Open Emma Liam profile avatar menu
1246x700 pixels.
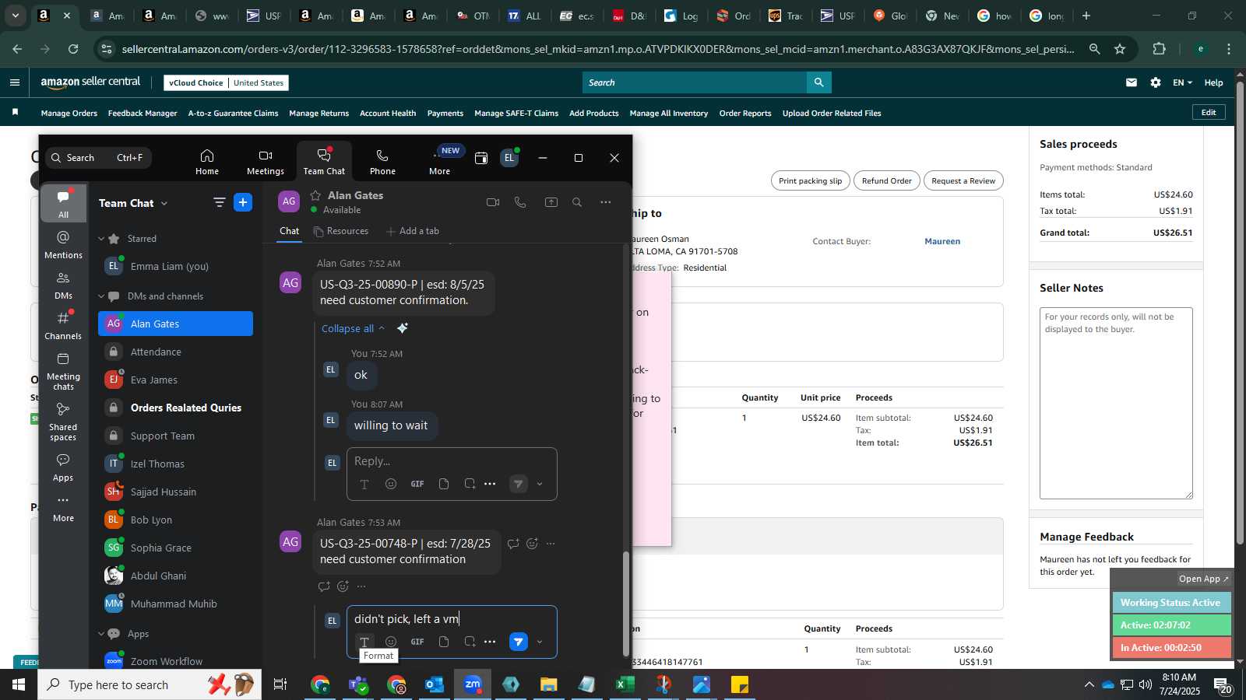[509, 158]
